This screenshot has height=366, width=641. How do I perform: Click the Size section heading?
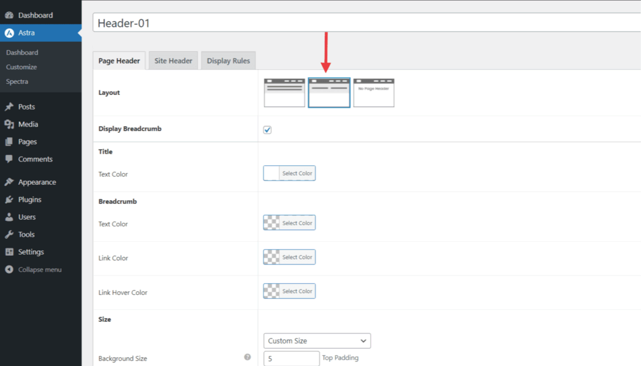click(105, 319)
